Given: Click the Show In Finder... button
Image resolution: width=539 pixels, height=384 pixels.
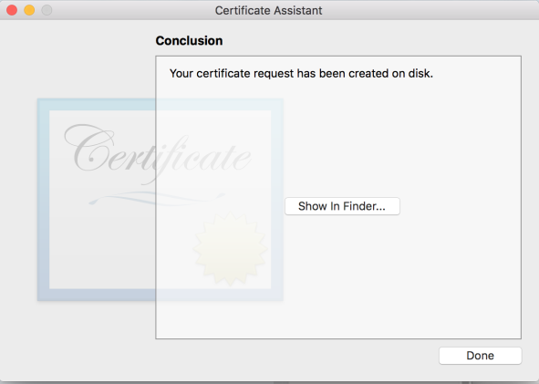Looking at the screenshot, I should pos(342,206).
